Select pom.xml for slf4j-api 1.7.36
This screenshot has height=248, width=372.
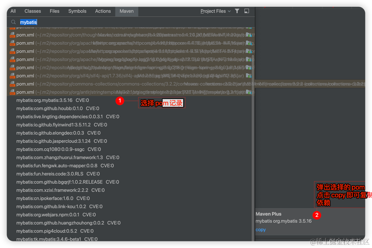(130, 76)
